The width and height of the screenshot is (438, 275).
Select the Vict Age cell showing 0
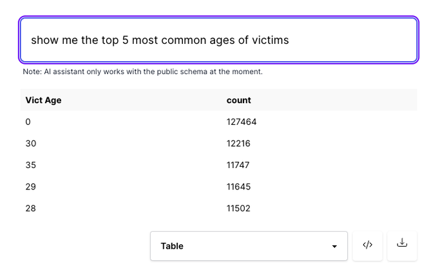click(x=28, y=122)
